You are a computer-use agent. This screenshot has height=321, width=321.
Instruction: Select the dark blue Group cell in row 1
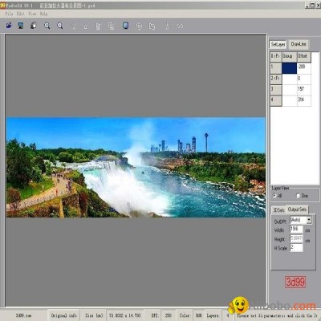click(x=290, y=68)
